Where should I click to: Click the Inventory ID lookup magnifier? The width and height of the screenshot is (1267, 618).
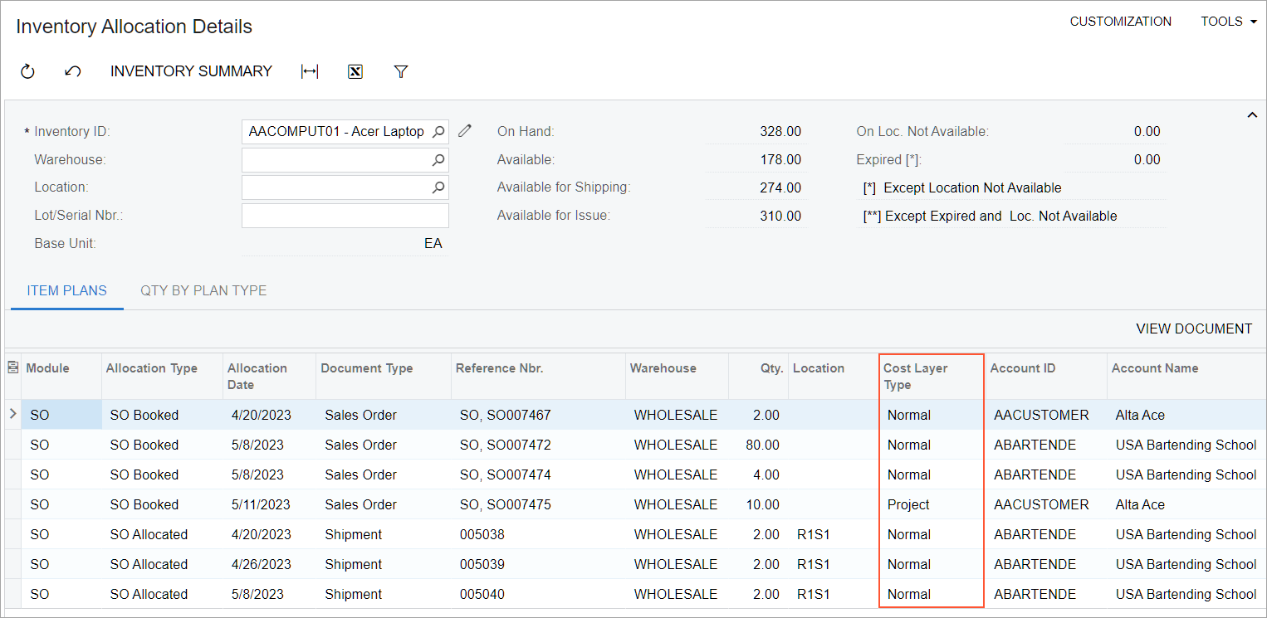click(x=438, y=131)
